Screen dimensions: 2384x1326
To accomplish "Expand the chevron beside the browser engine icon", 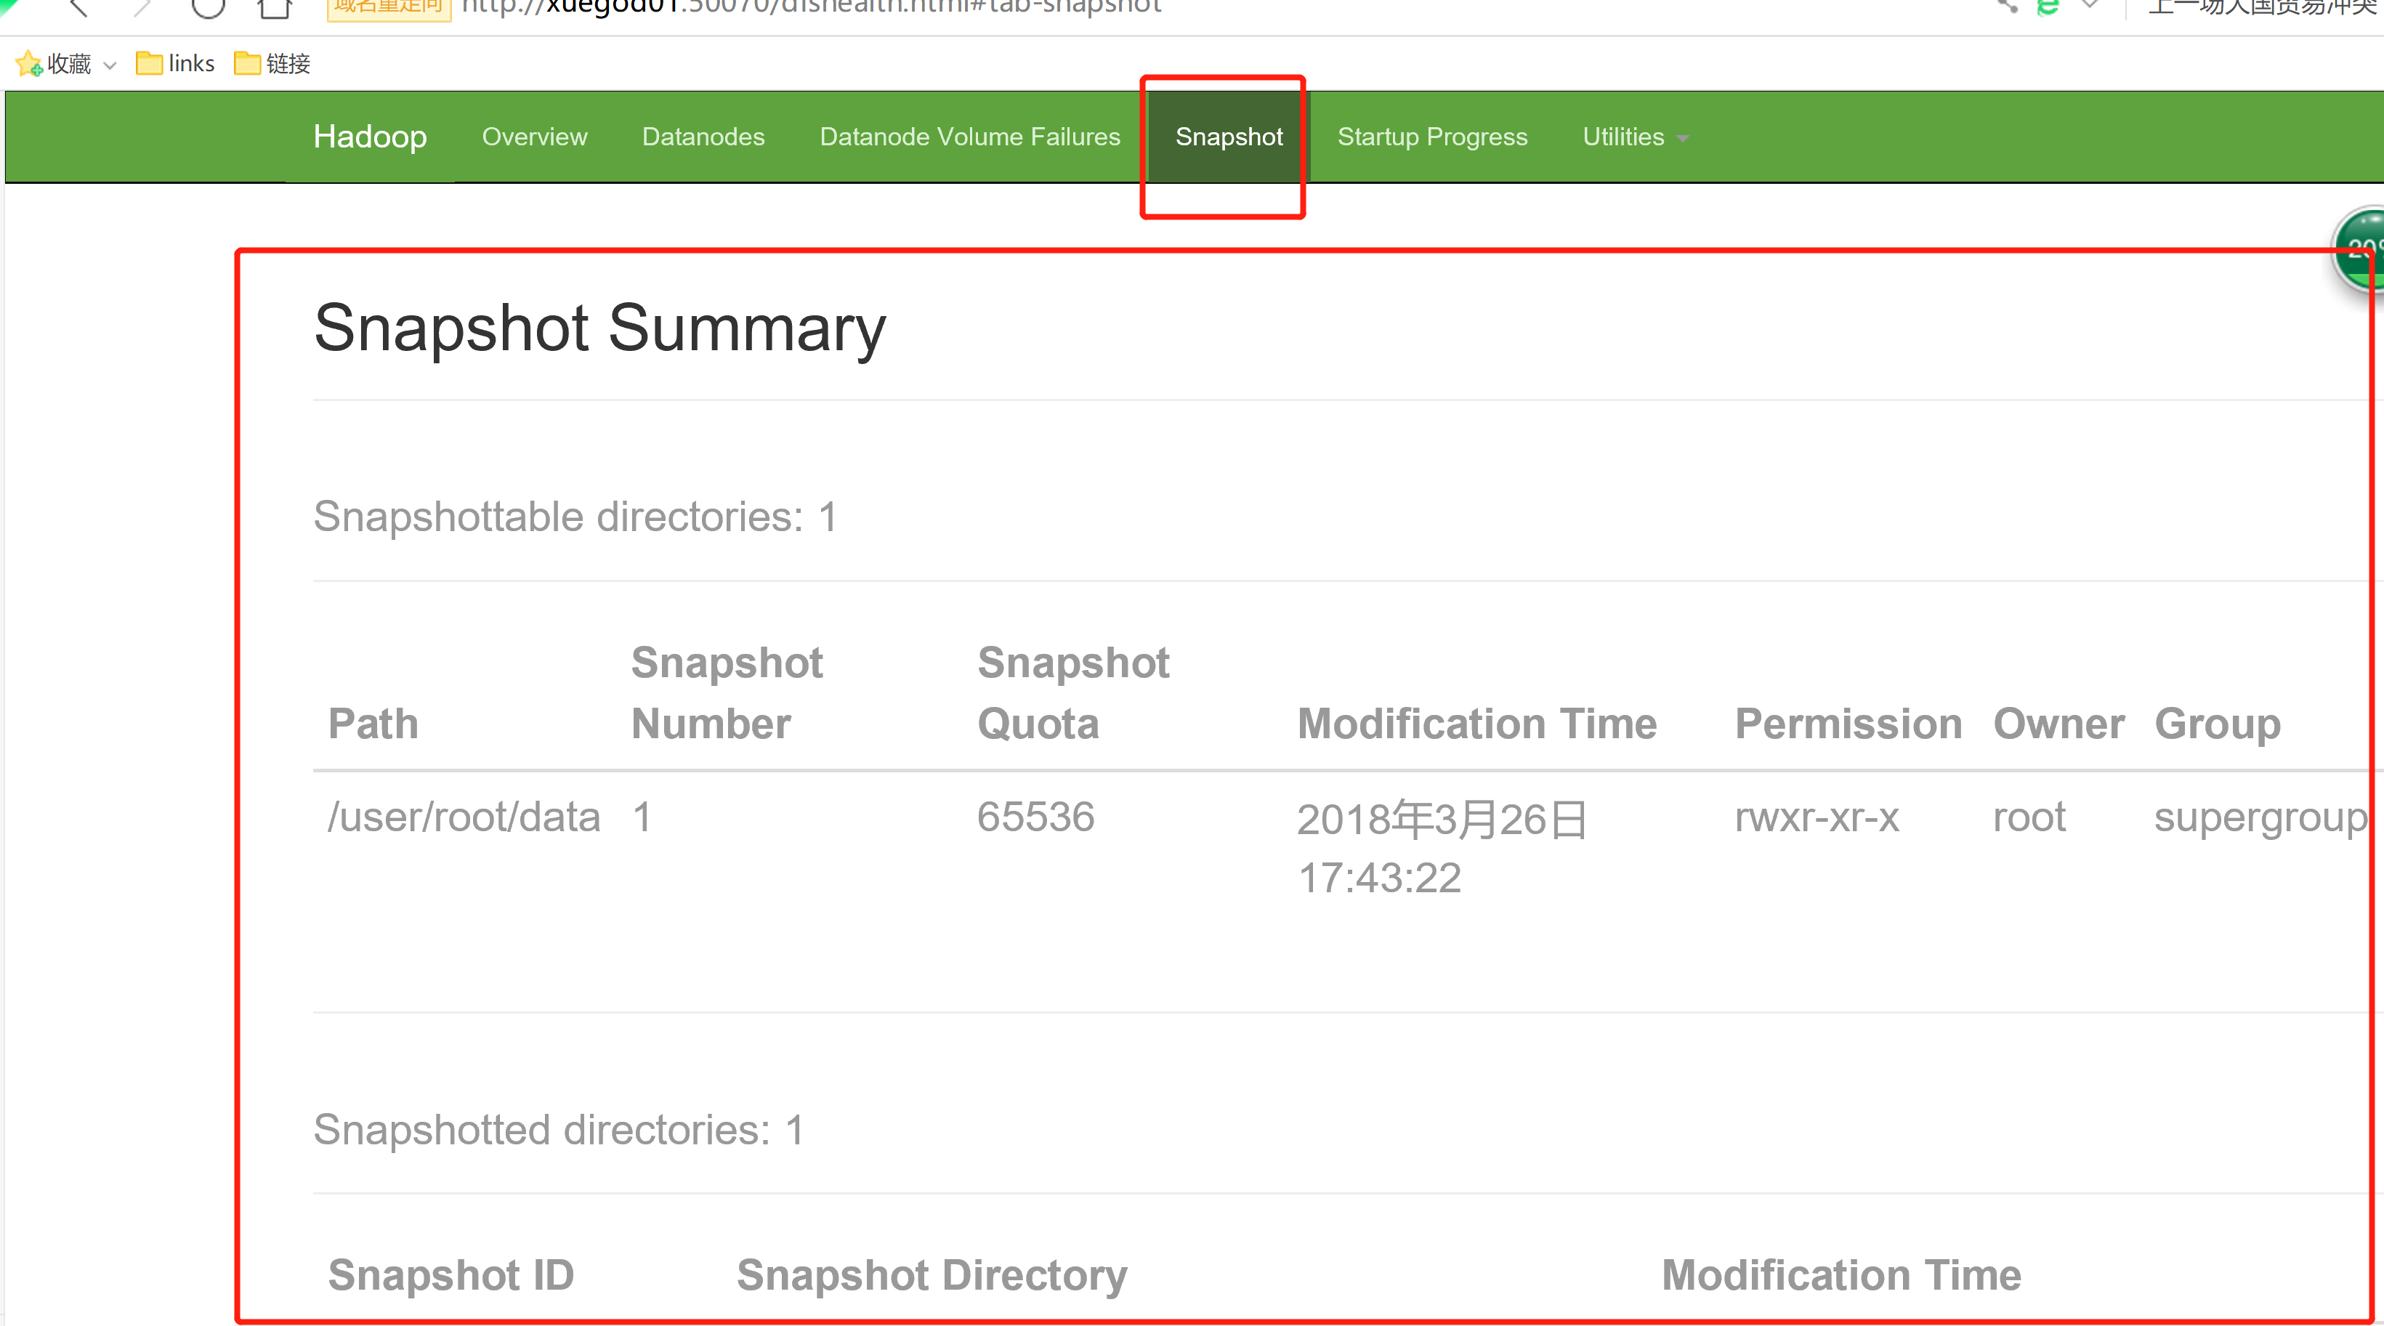I will click(x=2090, y=6).
